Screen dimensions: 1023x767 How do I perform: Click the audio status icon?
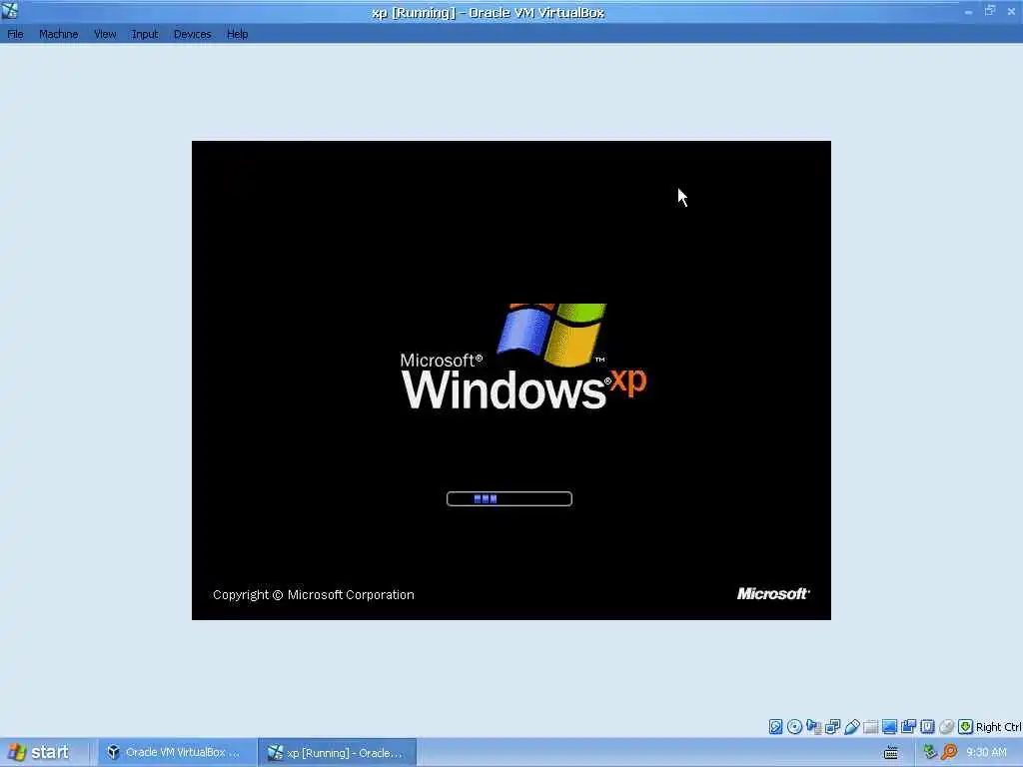click(813, 727)
